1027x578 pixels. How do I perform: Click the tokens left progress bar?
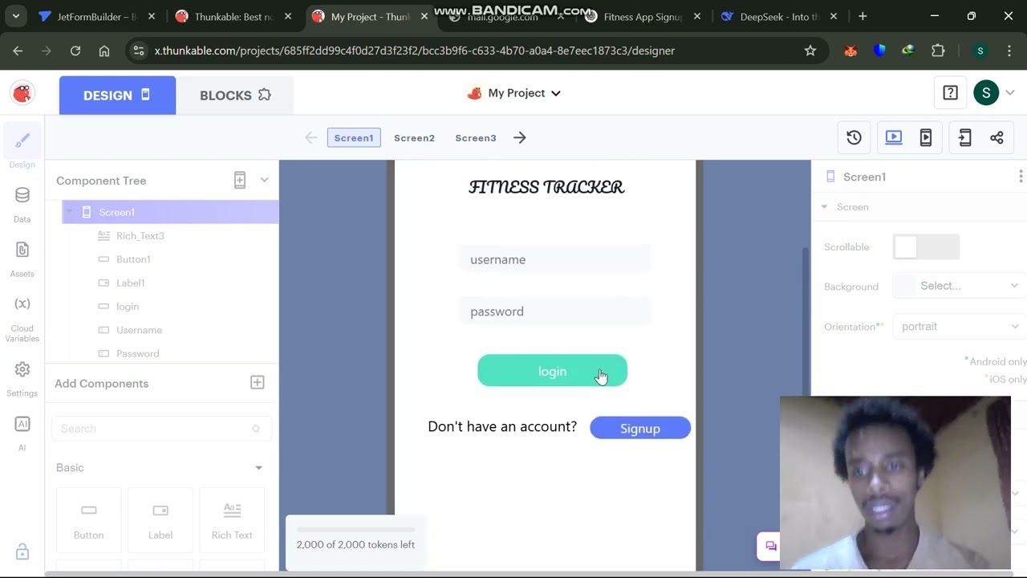(355, 530)
